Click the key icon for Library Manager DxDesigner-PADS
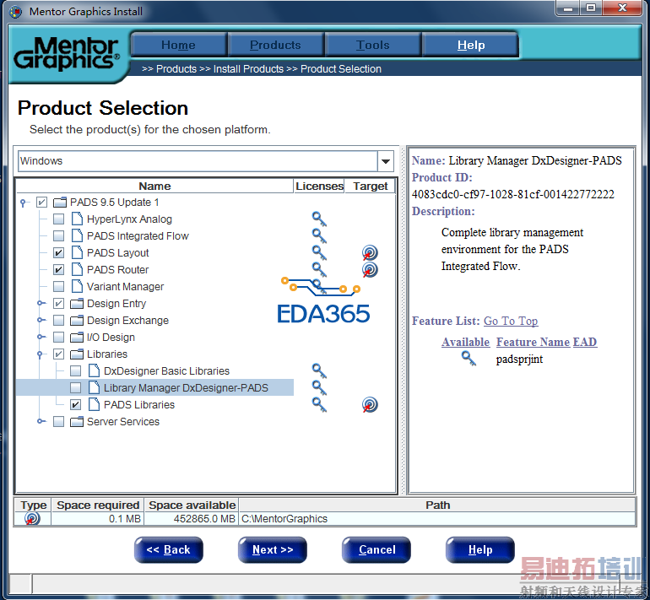 point(319,388)
